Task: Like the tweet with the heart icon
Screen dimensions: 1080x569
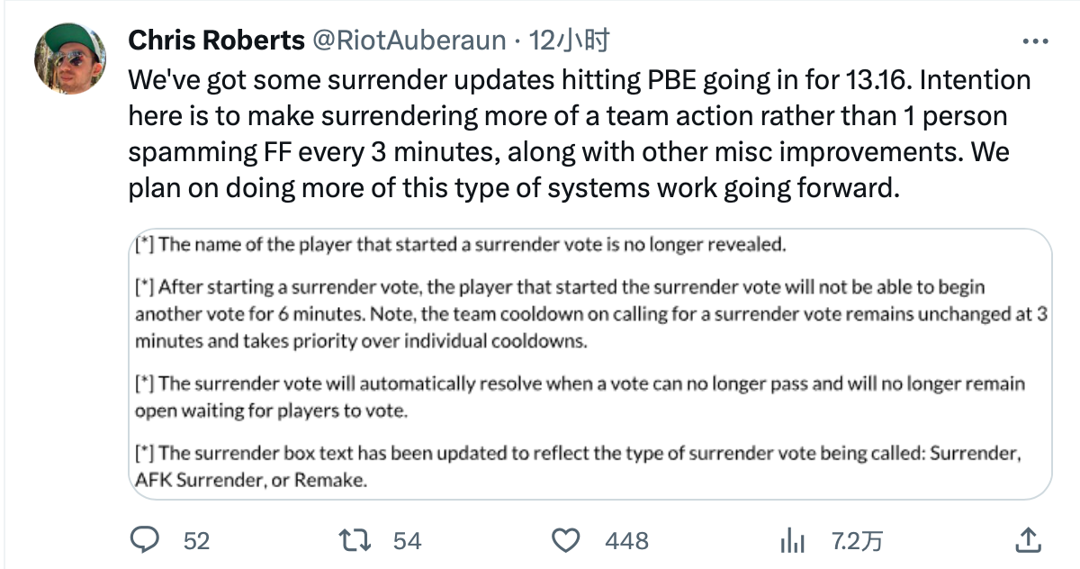Action: (564, 540)
